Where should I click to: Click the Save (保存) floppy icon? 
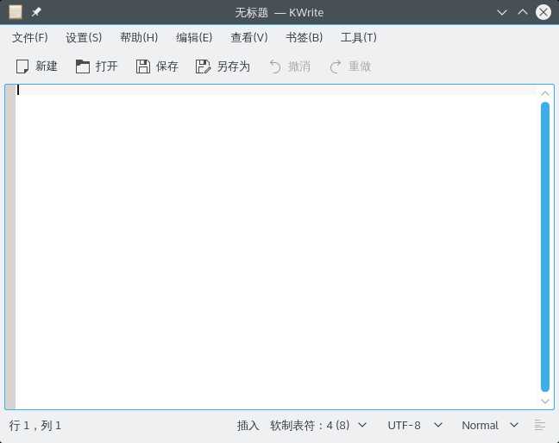pos(143,66)
